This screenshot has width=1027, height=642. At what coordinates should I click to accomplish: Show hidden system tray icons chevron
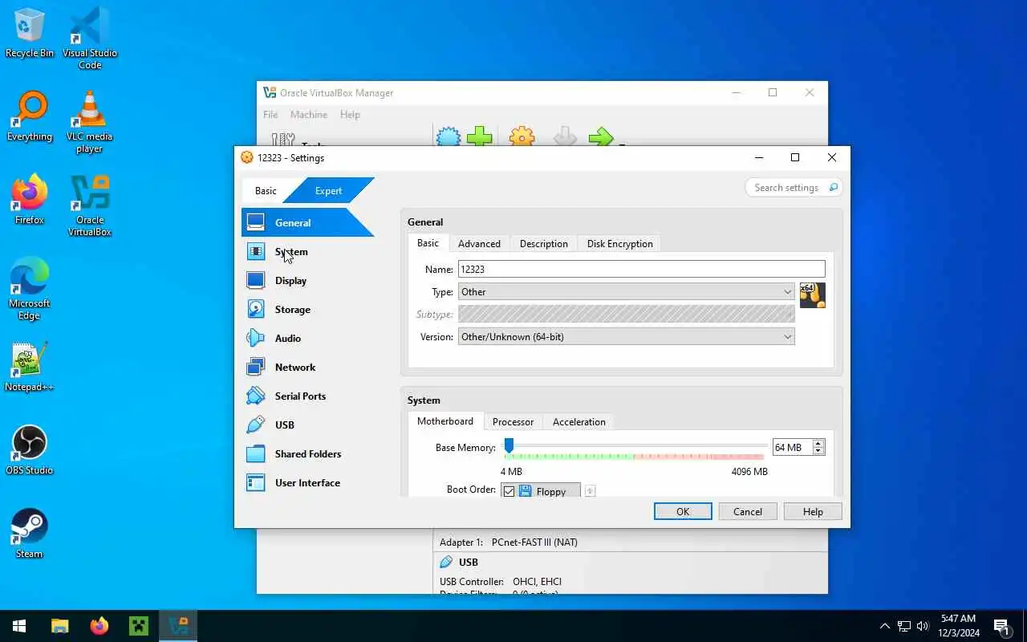(884, 626)
